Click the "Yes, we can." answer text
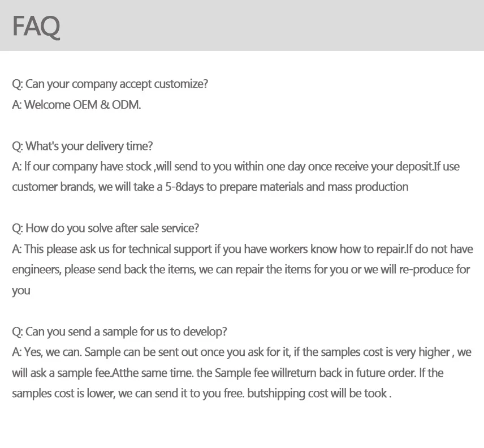The image size is (484, 448). [53, 352]
